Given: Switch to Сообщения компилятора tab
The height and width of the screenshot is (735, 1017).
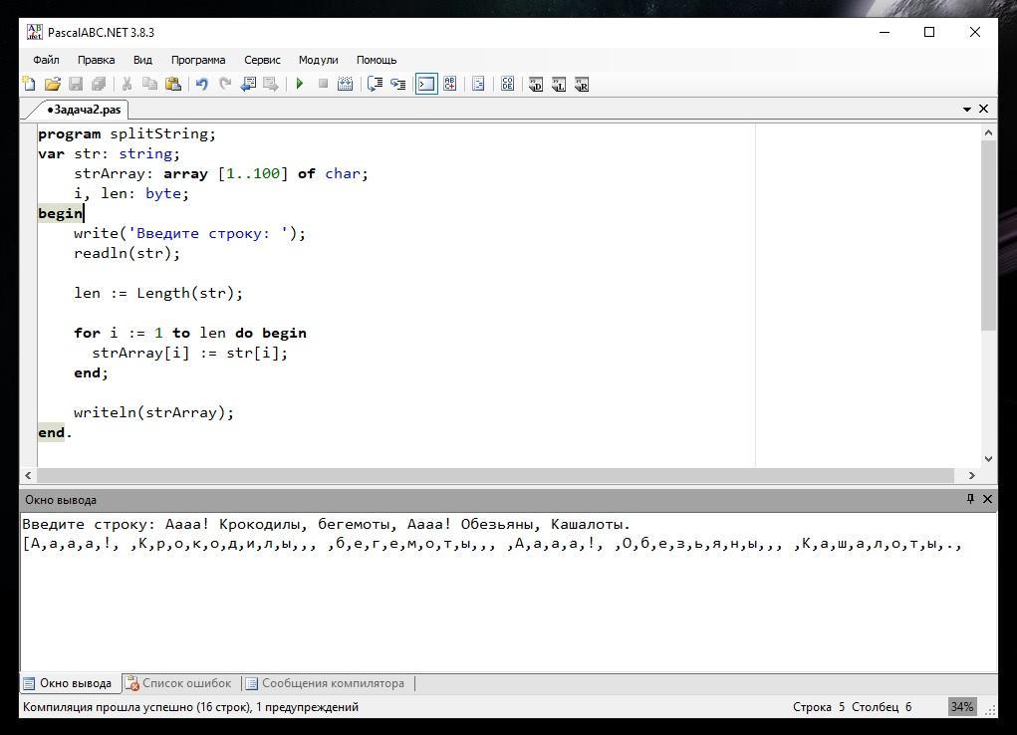Looking at the screenshot, I should pos(325,683).
